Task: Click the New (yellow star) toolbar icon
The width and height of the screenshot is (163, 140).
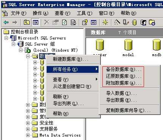Action: (105, 22)
